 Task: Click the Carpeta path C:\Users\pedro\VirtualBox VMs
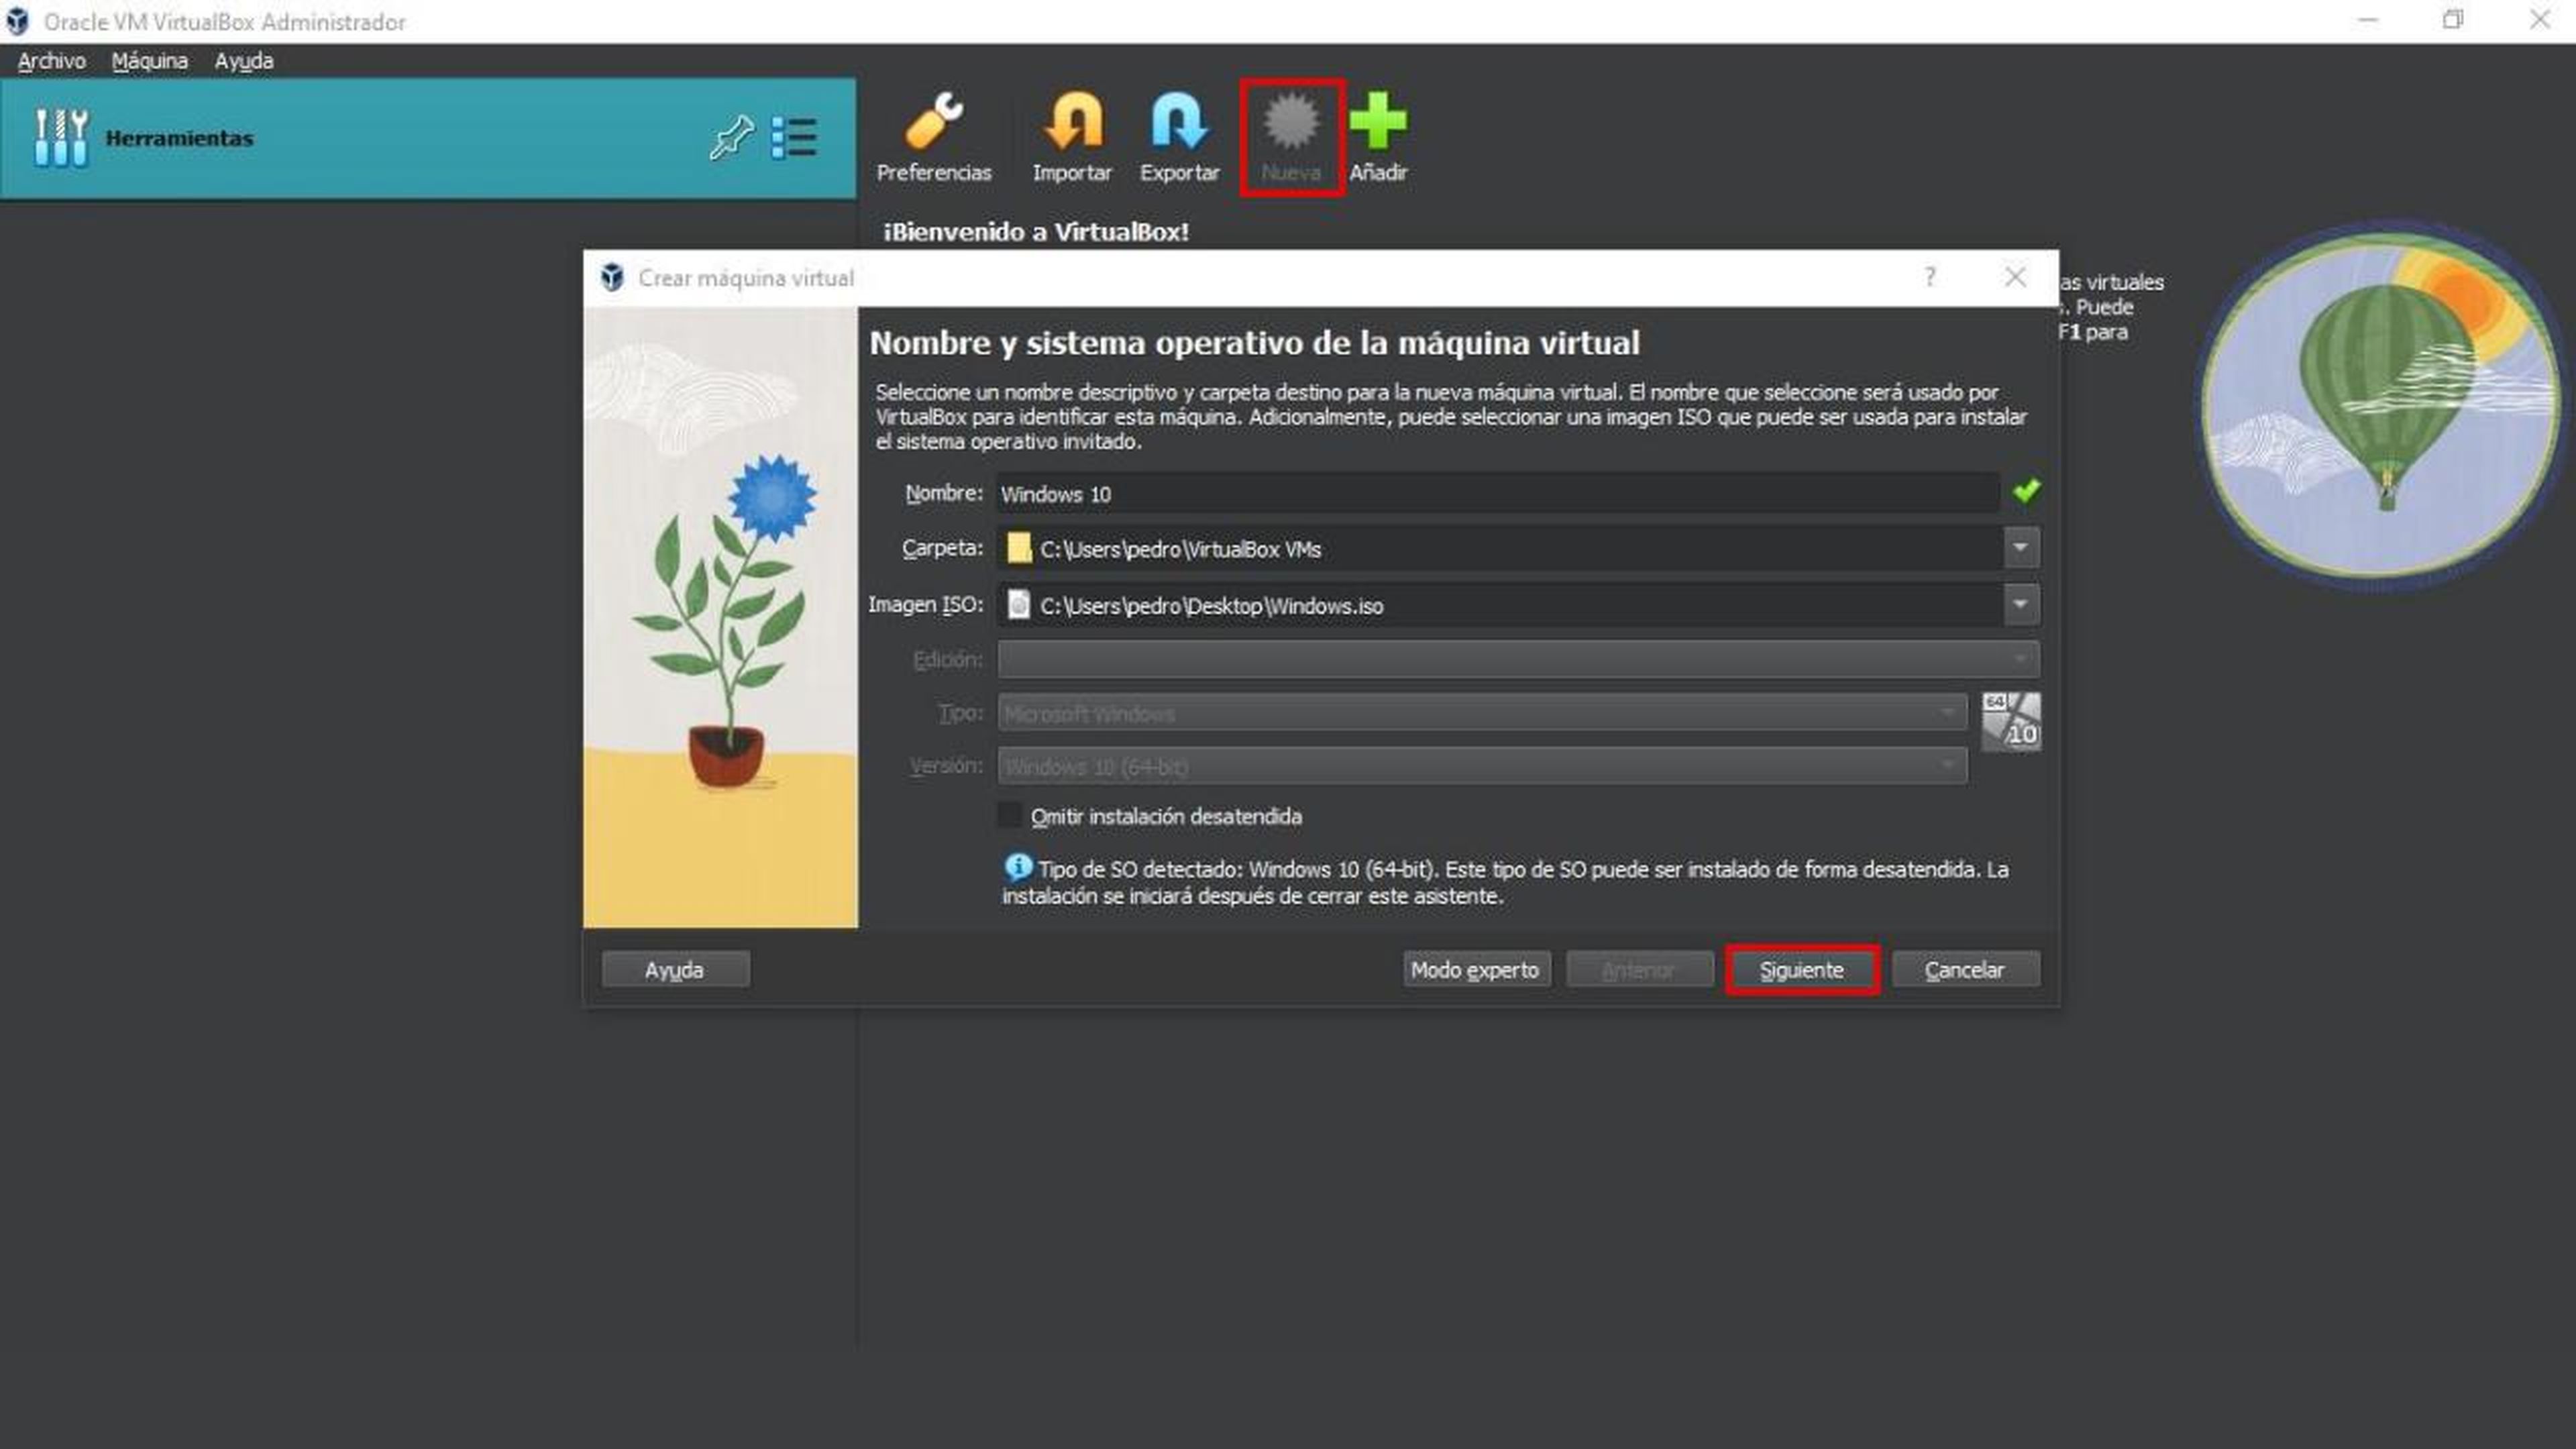pos(1180,549)
